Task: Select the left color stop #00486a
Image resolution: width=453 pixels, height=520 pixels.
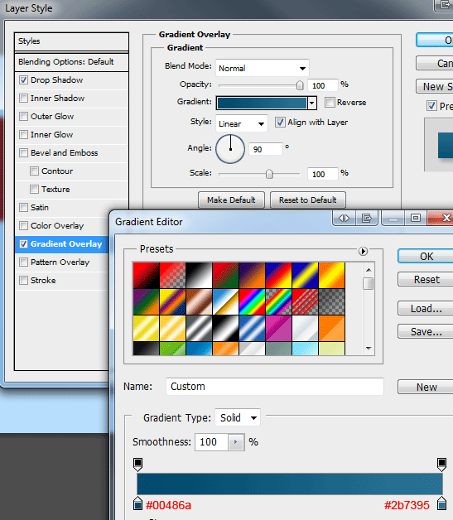Action: pyautogui.click(x=138, y=503)
